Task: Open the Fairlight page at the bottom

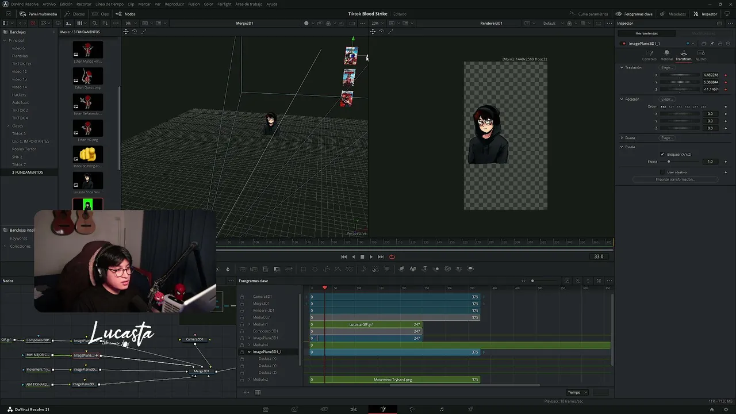Action: point(442,409)
